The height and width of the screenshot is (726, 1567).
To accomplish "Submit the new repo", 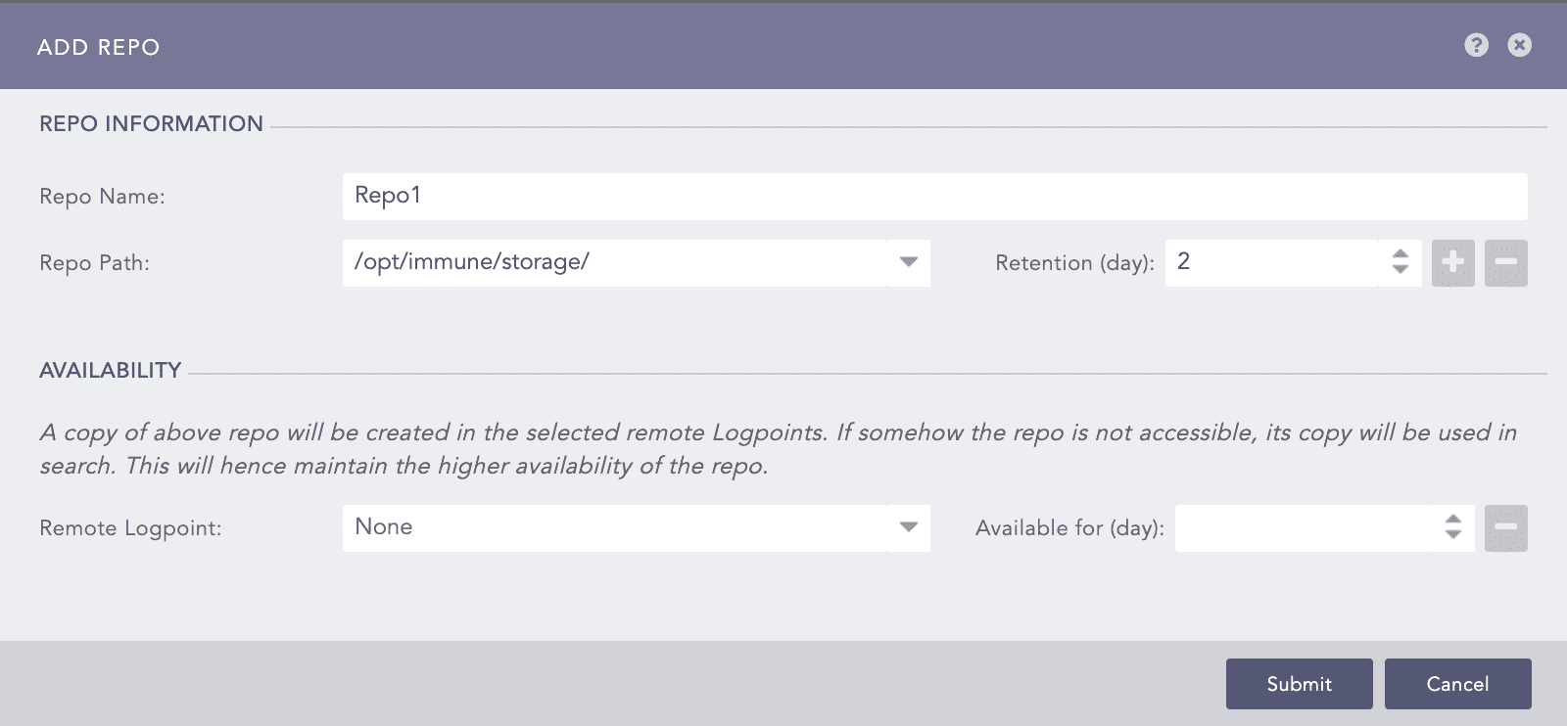I will coord(1299,683).
